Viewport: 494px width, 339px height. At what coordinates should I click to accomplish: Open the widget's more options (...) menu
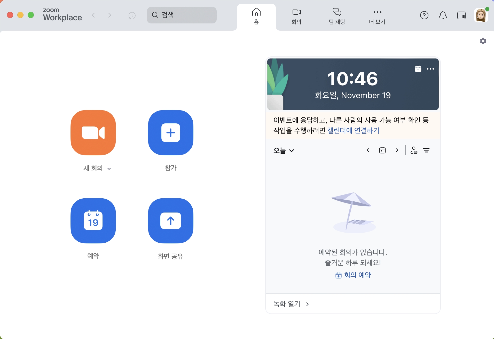[430, 69]
